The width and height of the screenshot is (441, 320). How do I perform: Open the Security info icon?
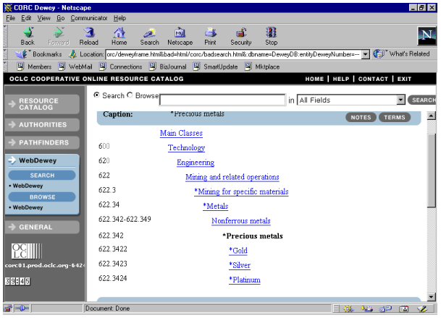click(241, 36)
